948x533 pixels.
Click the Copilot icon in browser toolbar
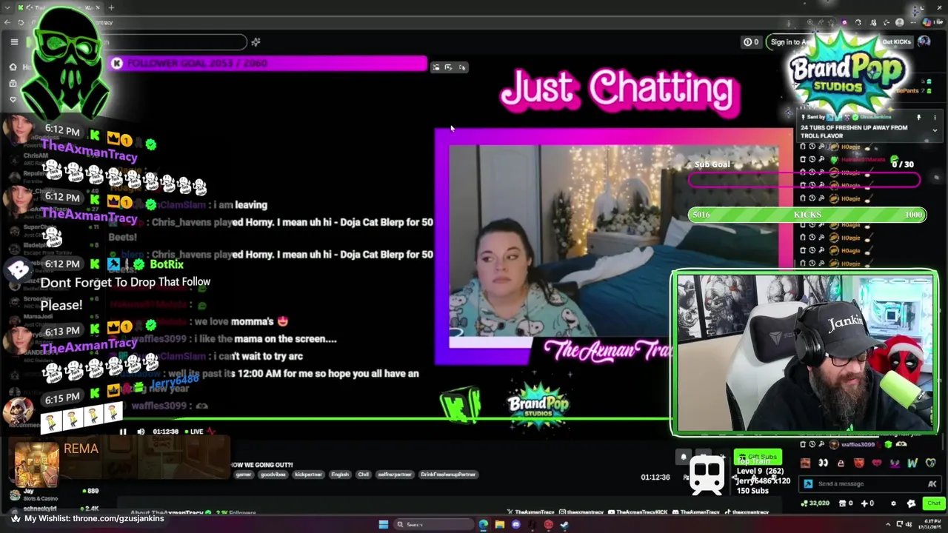point(927,22)
